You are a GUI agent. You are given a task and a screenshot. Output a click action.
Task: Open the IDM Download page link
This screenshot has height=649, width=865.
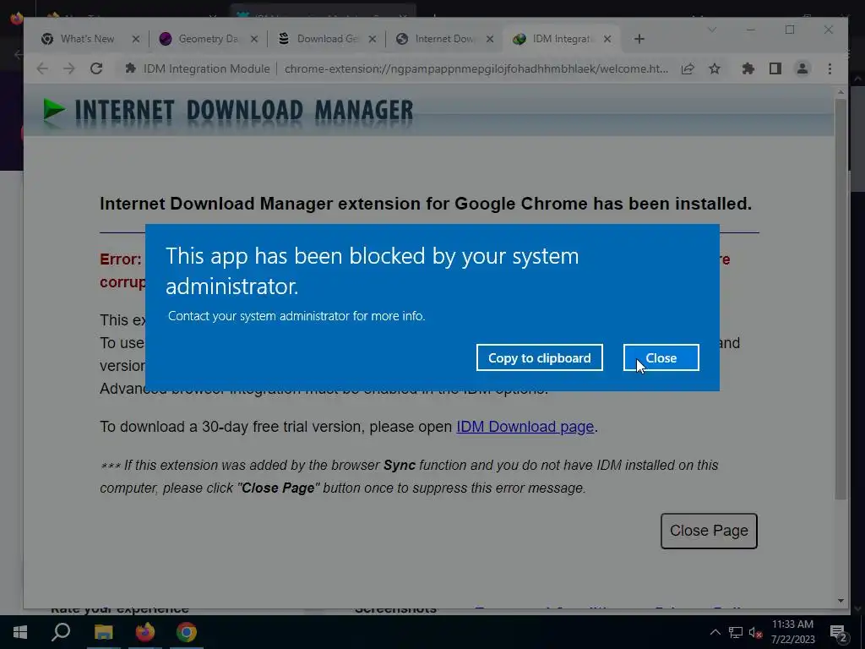525,427
